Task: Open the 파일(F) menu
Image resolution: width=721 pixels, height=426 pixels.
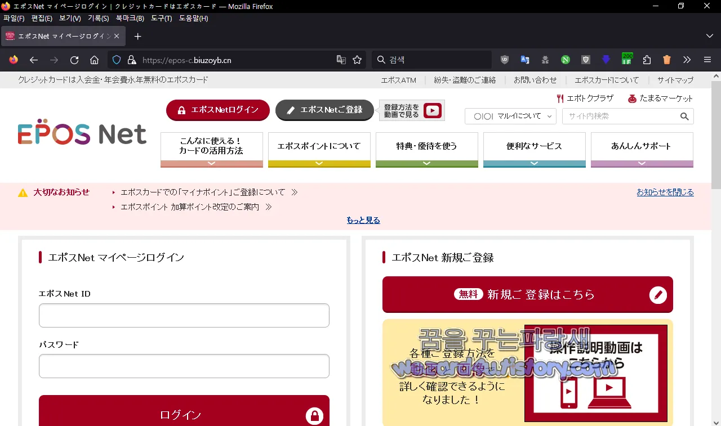Action: (x=14, y=19)
